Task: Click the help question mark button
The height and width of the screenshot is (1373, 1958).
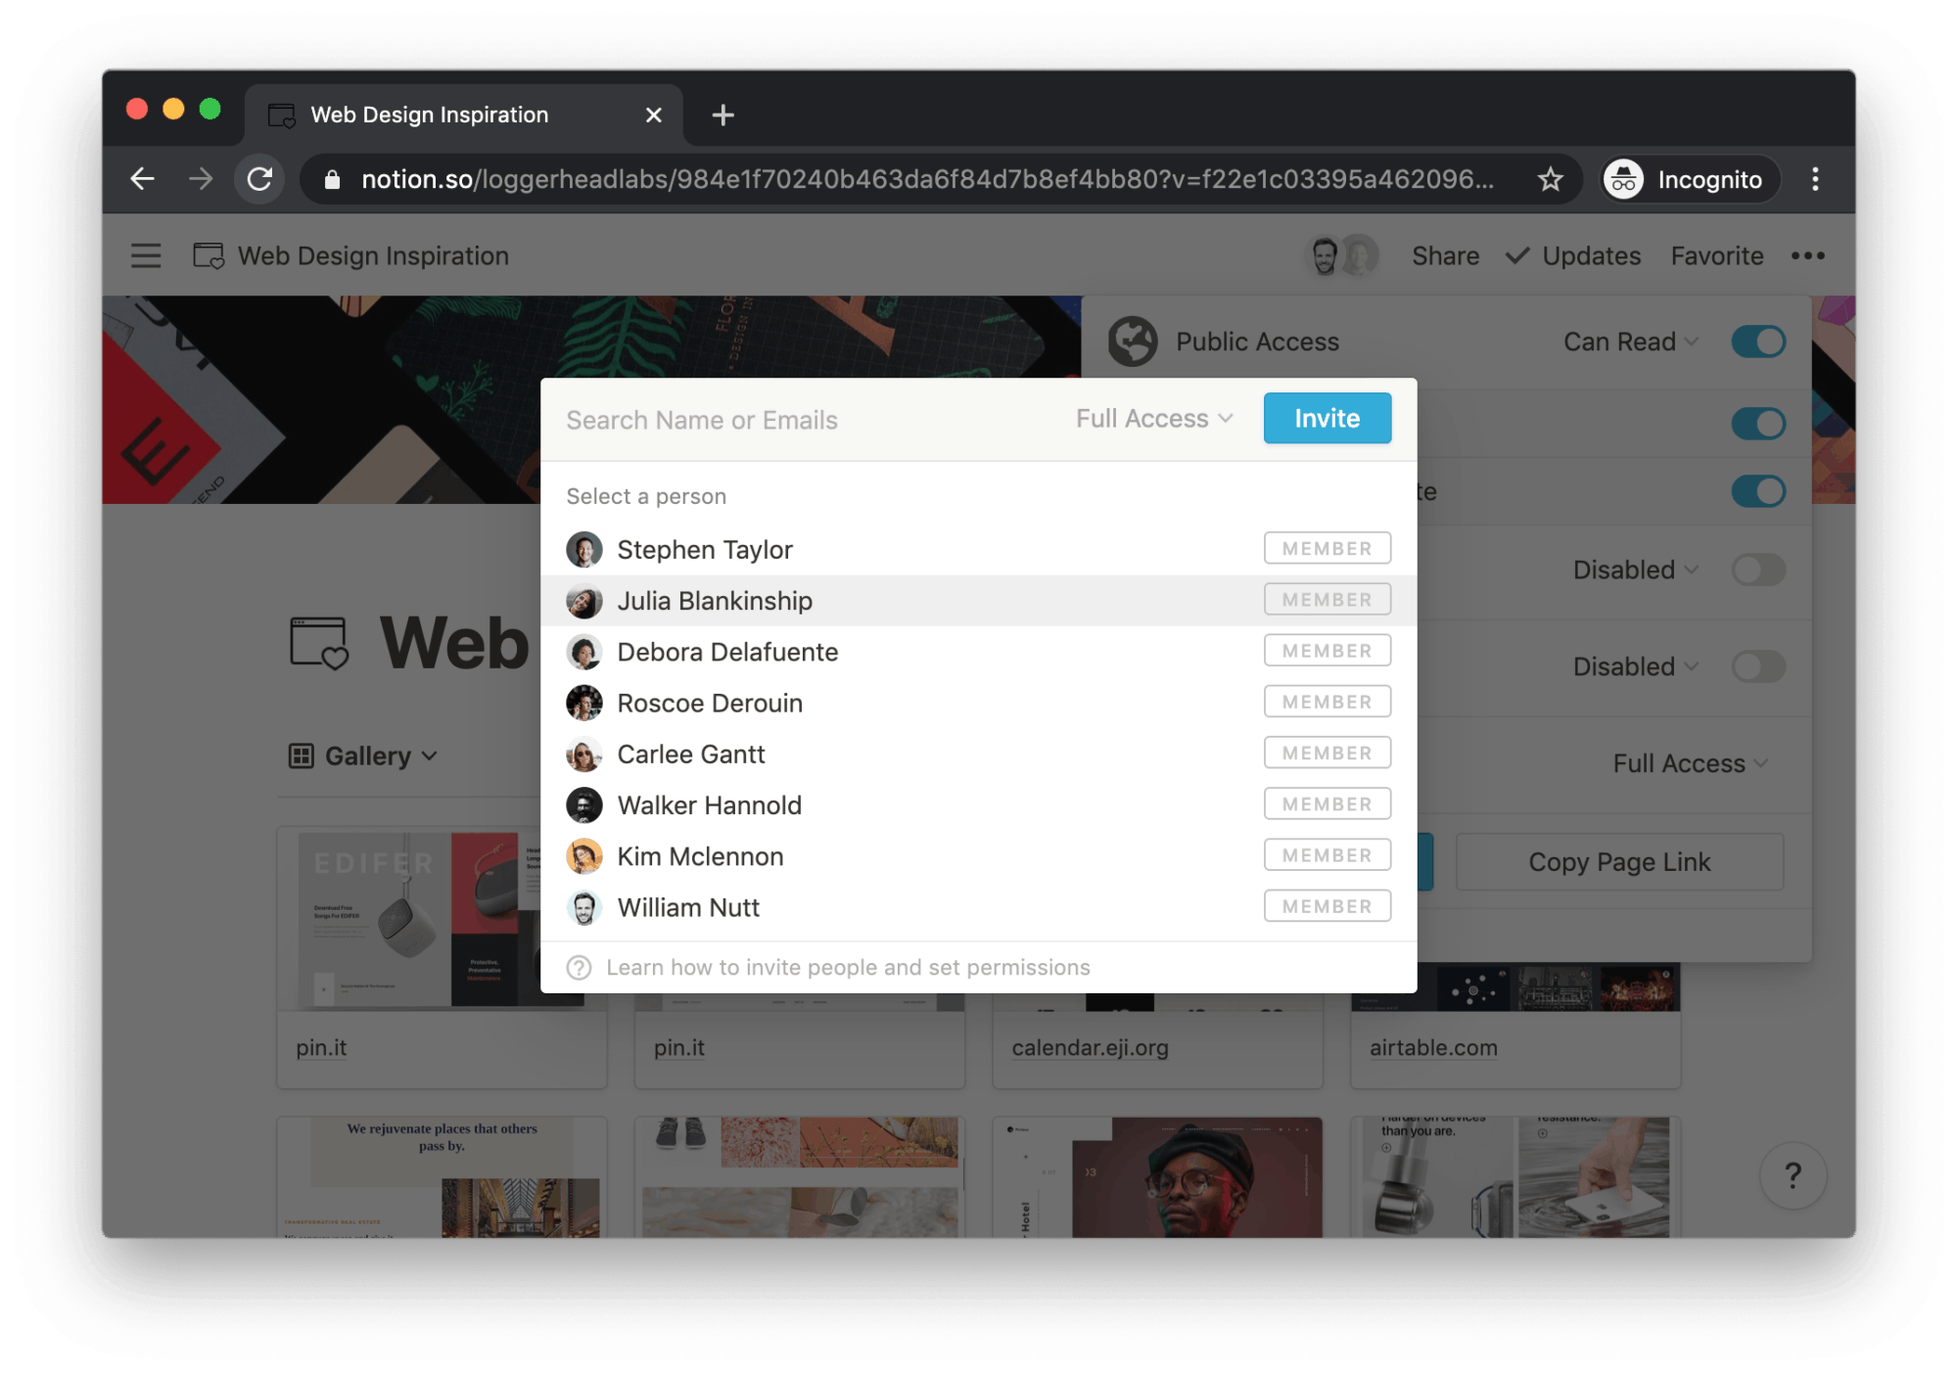Action: click(x=1793, y=1174)
